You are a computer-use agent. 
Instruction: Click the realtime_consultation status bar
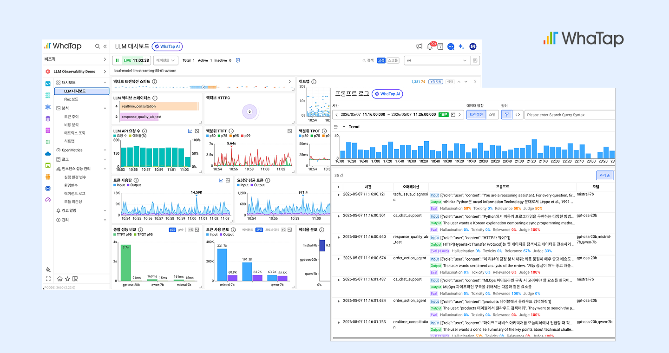click(159, 106)
